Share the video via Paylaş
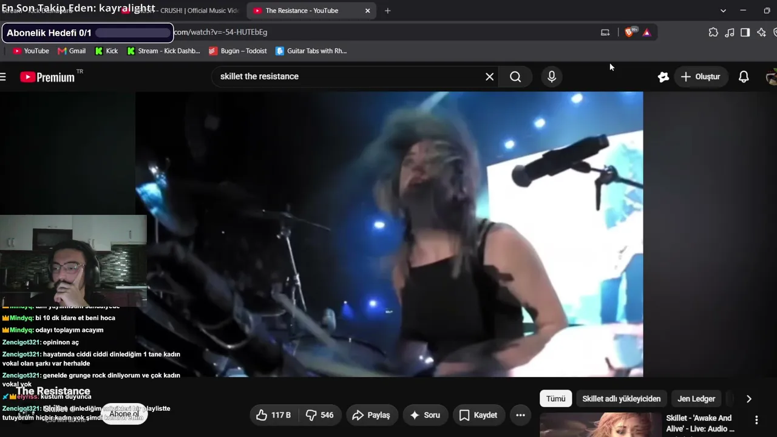777x437 pixels. click(372, 415)
